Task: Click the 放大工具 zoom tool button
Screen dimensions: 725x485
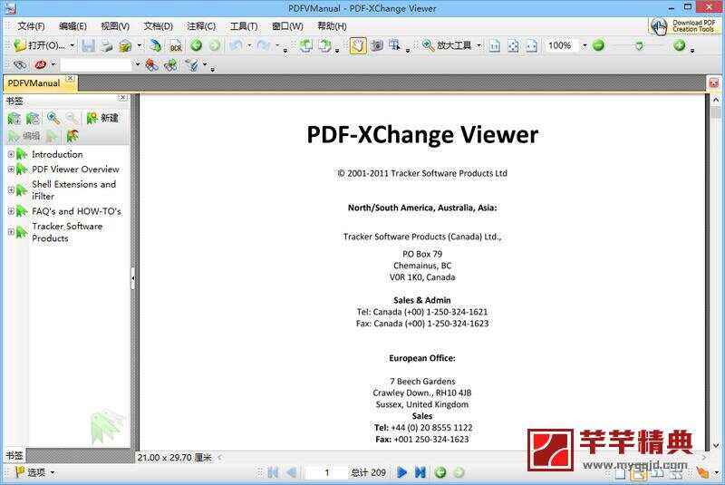Action: (447, 45)
